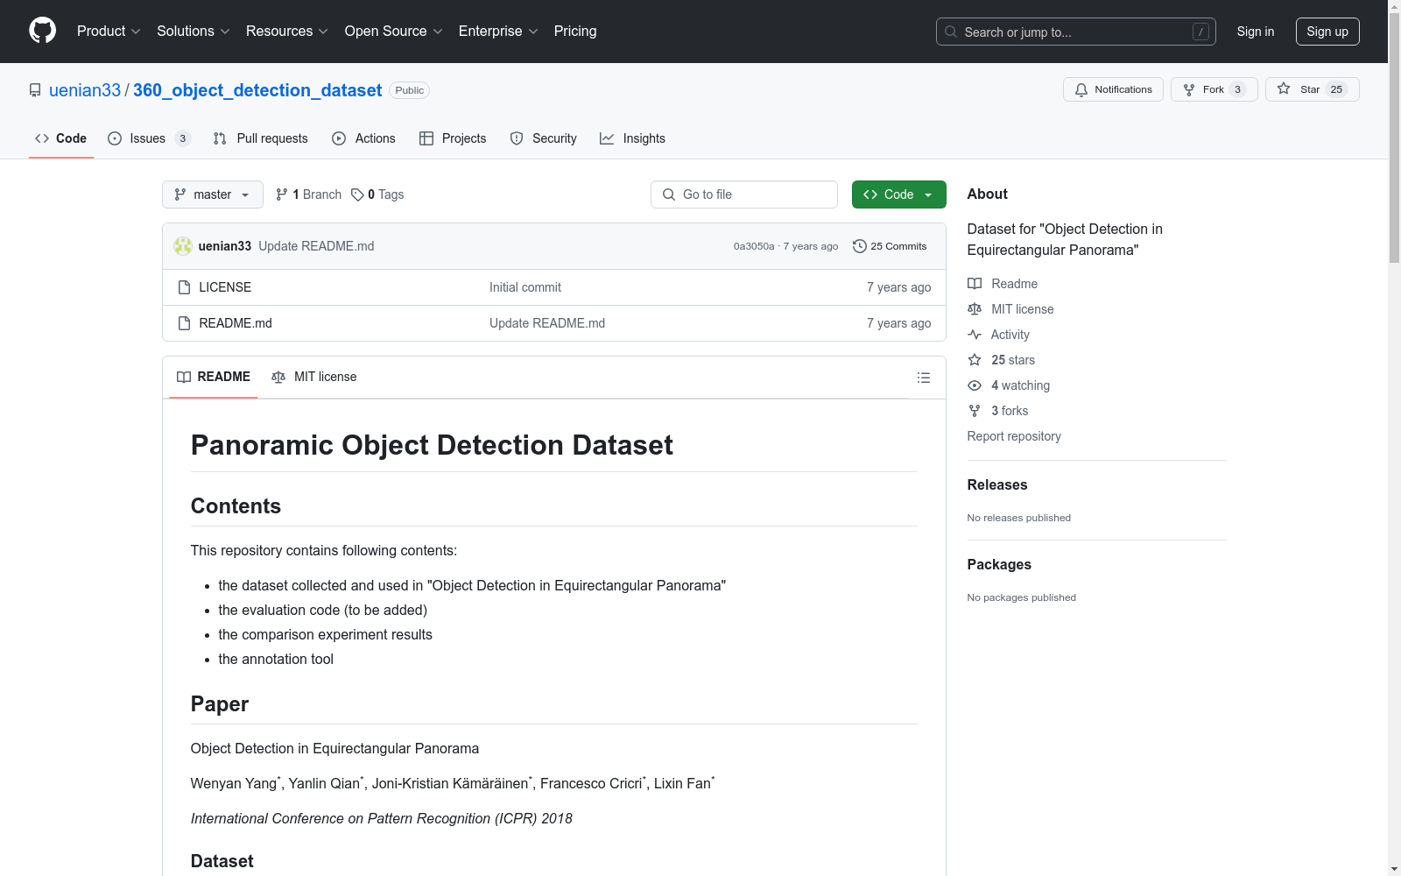This screenshot has height=876, width=1401.
Task: Click the slash shortcut key icon in search
Action: click(x=1200, y=32)
